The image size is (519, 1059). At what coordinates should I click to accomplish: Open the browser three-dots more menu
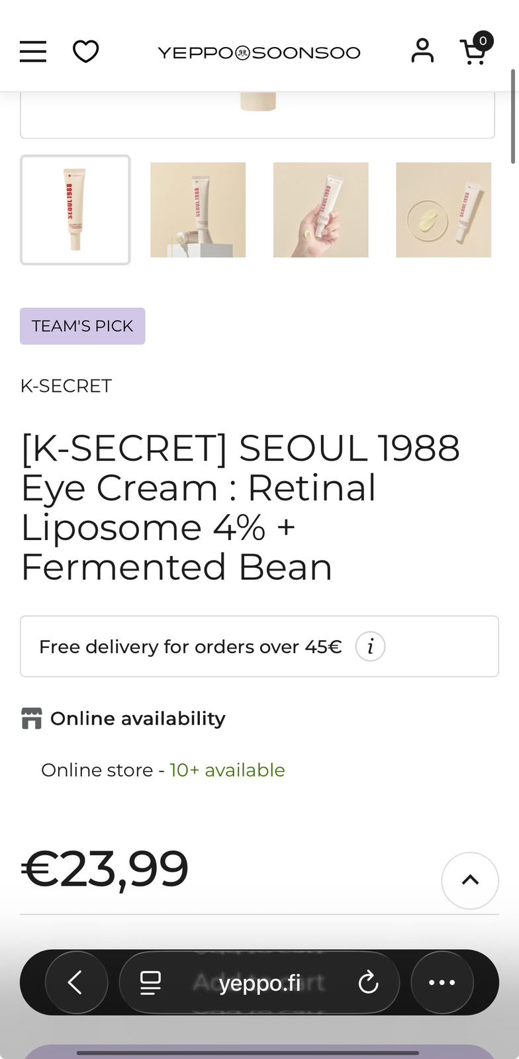[x=442, y=983]
